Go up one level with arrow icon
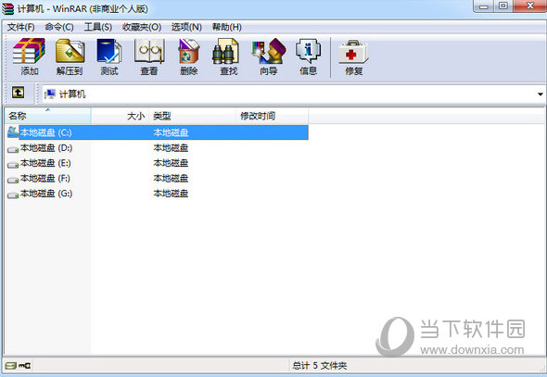This screenshot has width=547, height=377. tap(19, 93)
